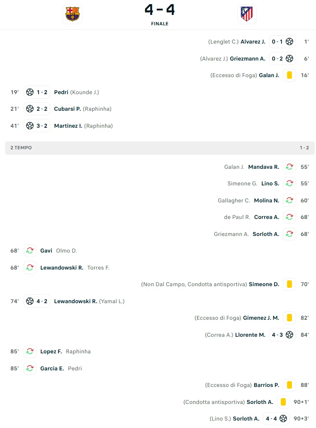Click yellow card for Barrios P.
The image size is (316, 428).
[x=289, y=385]
